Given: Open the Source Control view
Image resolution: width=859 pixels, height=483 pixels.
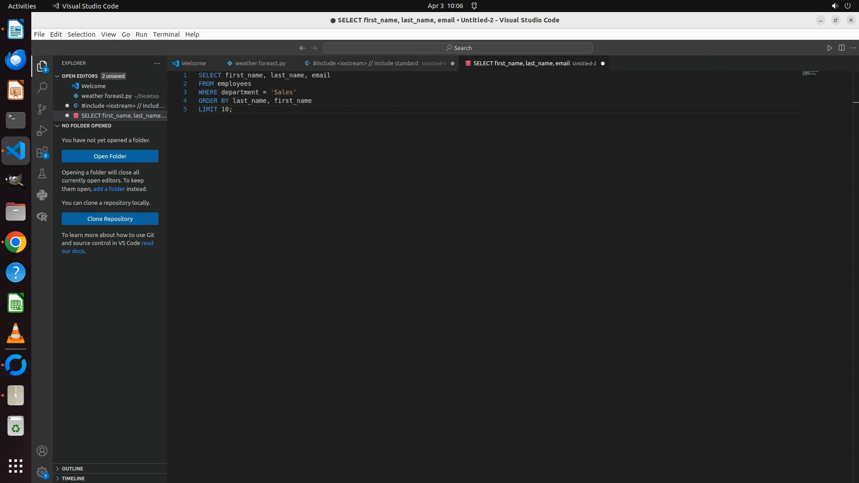Looking at the screenshot, I should pyautogui.click(x=42, y=109).
